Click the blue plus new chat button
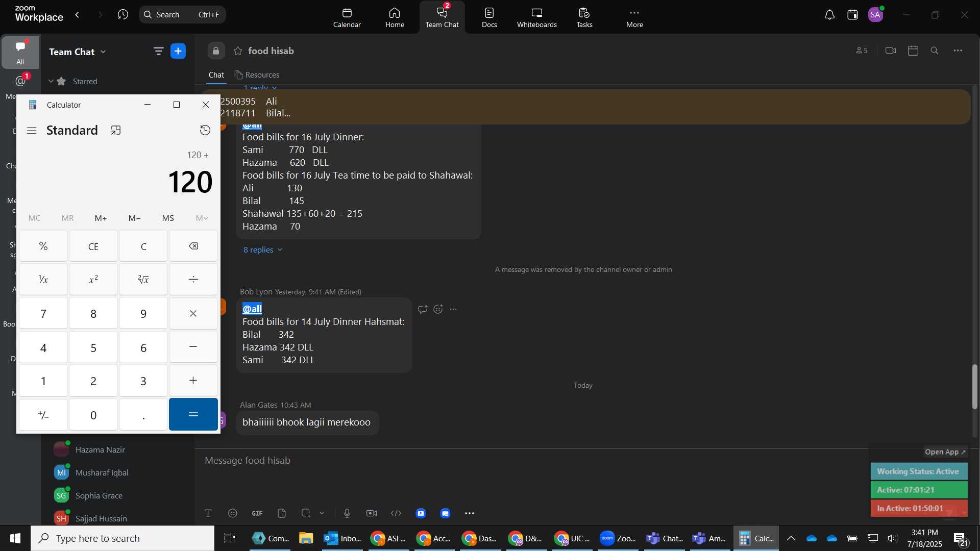980x551 pixels. coord(178,51)
